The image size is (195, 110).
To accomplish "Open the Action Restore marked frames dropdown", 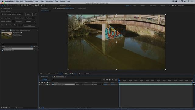I will pos(14,25).
